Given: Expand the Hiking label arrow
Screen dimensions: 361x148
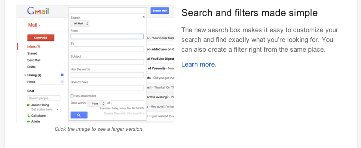Looking at the screenshot, I should click(25, 75).
